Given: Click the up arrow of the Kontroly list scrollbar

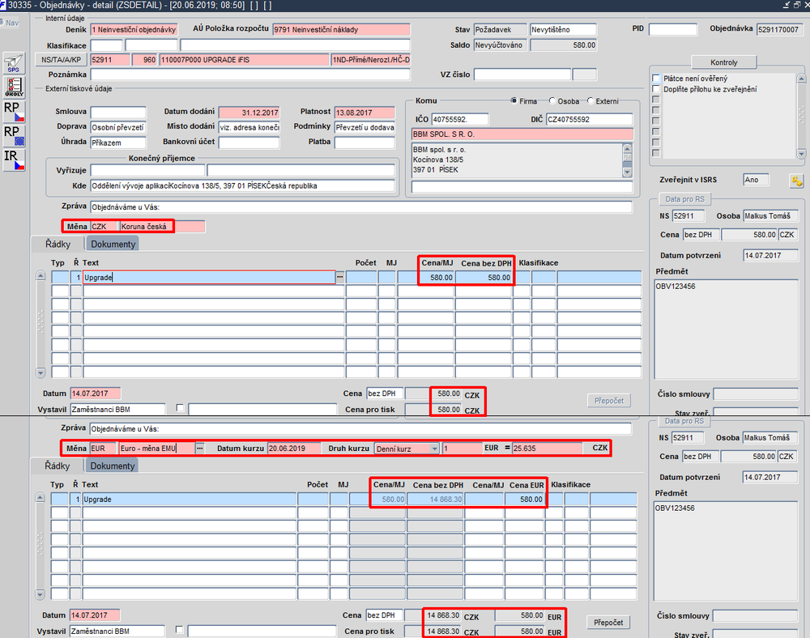Looking at the screenshot, I should (801, 79).
